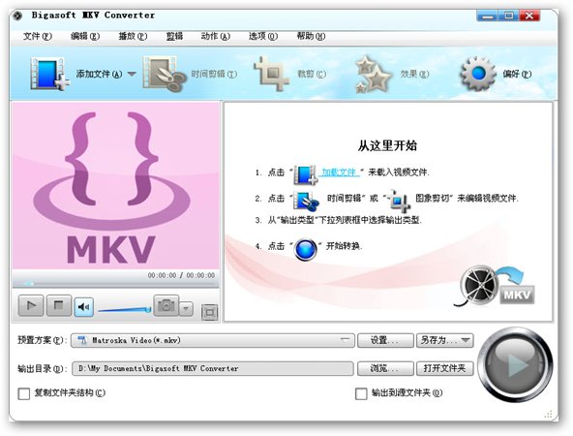Click the Add File film icon

tap(49, 74)
